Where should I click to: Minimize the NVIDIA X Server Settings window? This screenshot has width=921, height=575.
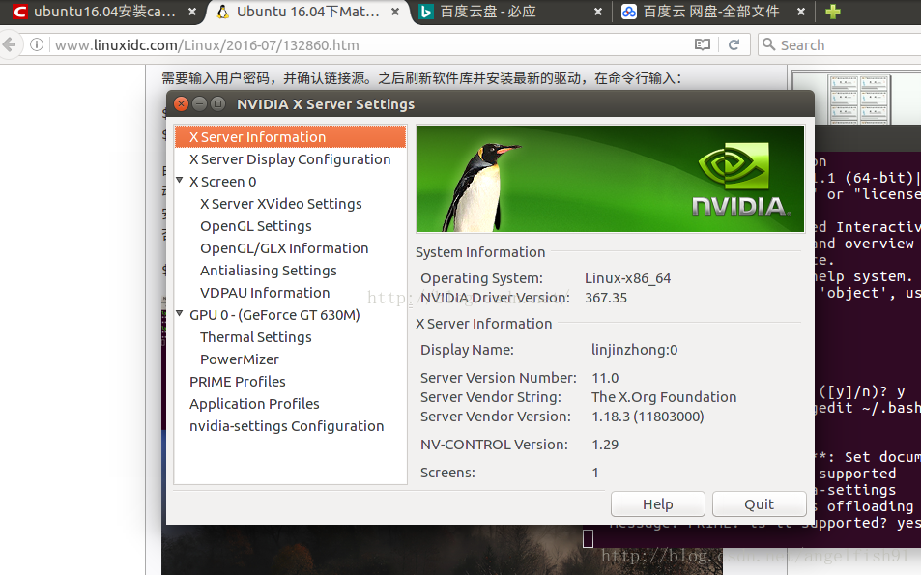tap(199, 104)
